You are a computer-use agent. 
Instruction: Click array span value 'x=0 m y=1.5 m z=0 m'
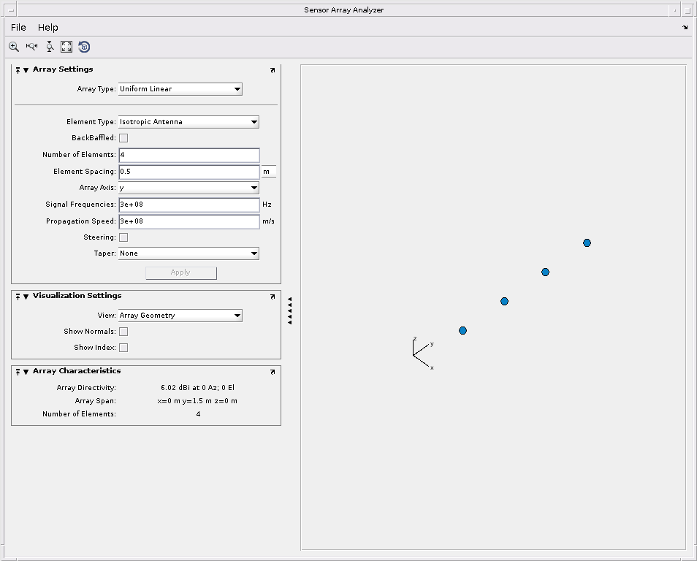click(x=197, y=401)
